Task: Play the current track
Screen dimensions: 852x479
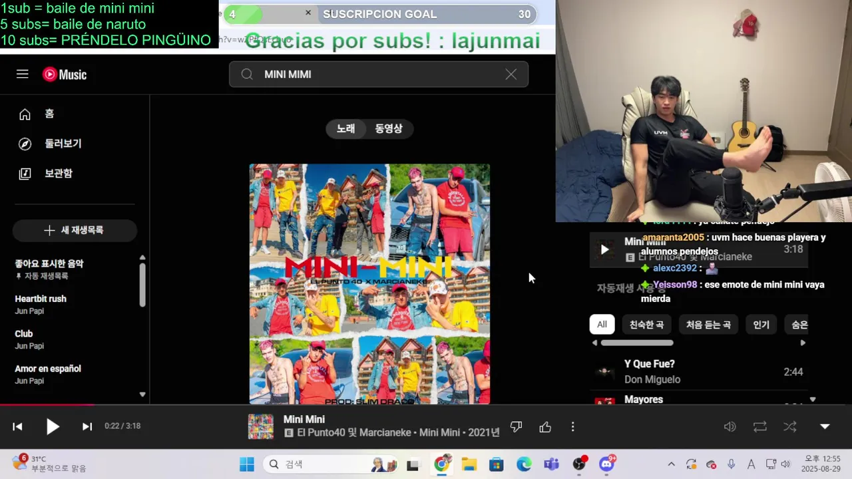Action: (53, 426)
